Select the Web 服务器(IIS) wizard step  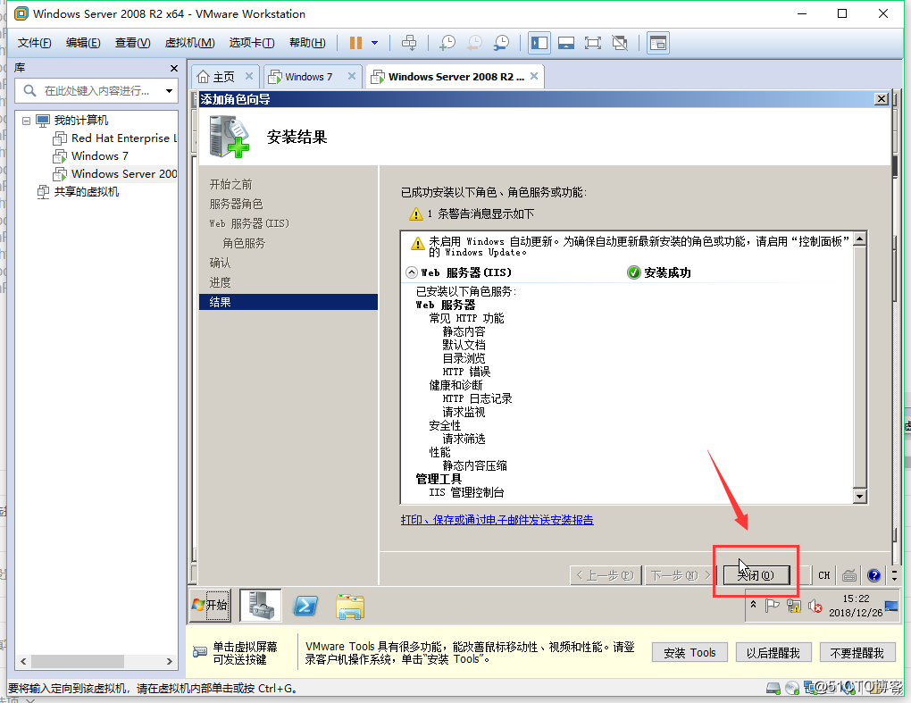click(x=249, y=223)
